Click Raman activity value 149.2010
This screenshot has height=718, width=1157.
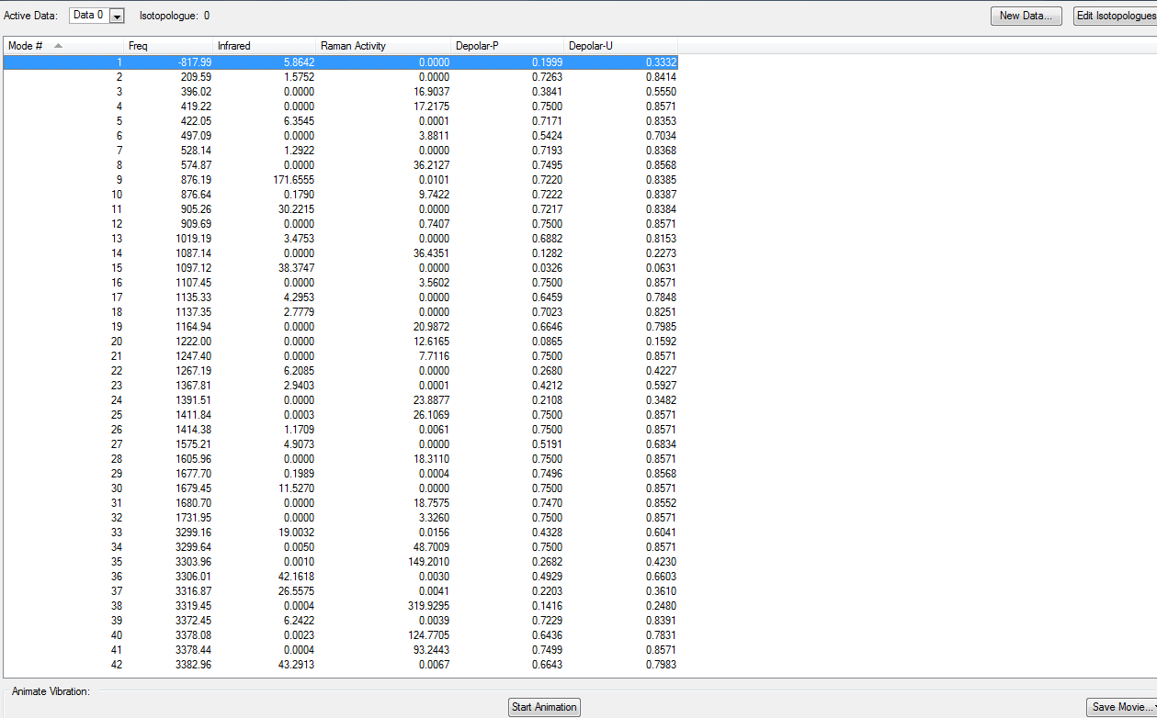(429, 562)
